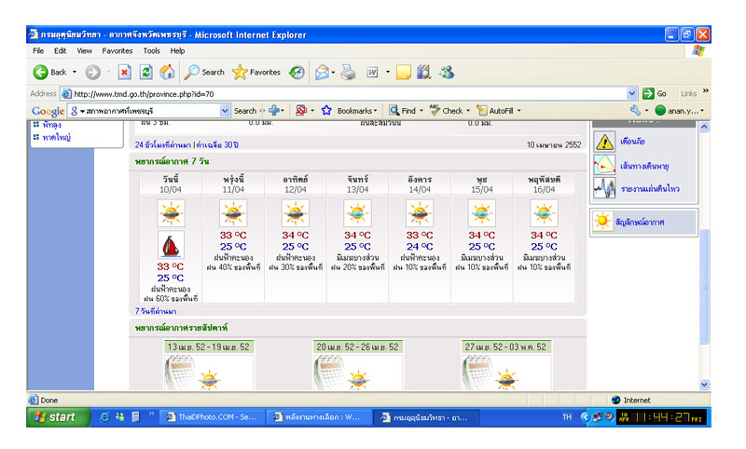Open the History icon in toolbar
Viewport: 746px width, 449px height.
[x=297, y=72]
